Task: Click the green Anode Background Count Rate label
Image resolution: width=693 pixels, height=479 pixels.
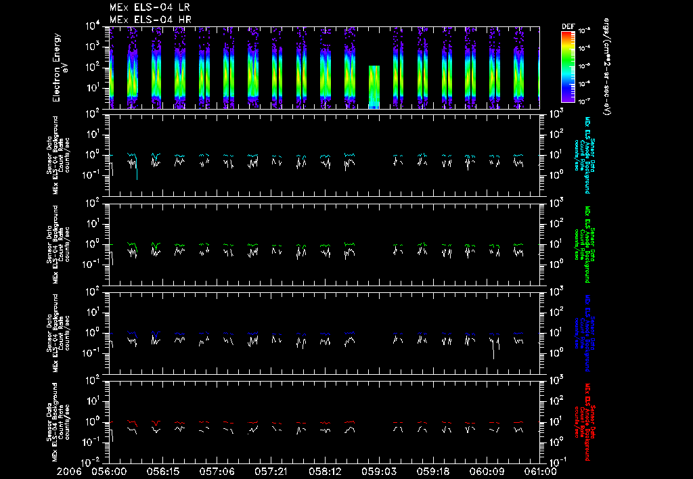Action: [584, 244]
